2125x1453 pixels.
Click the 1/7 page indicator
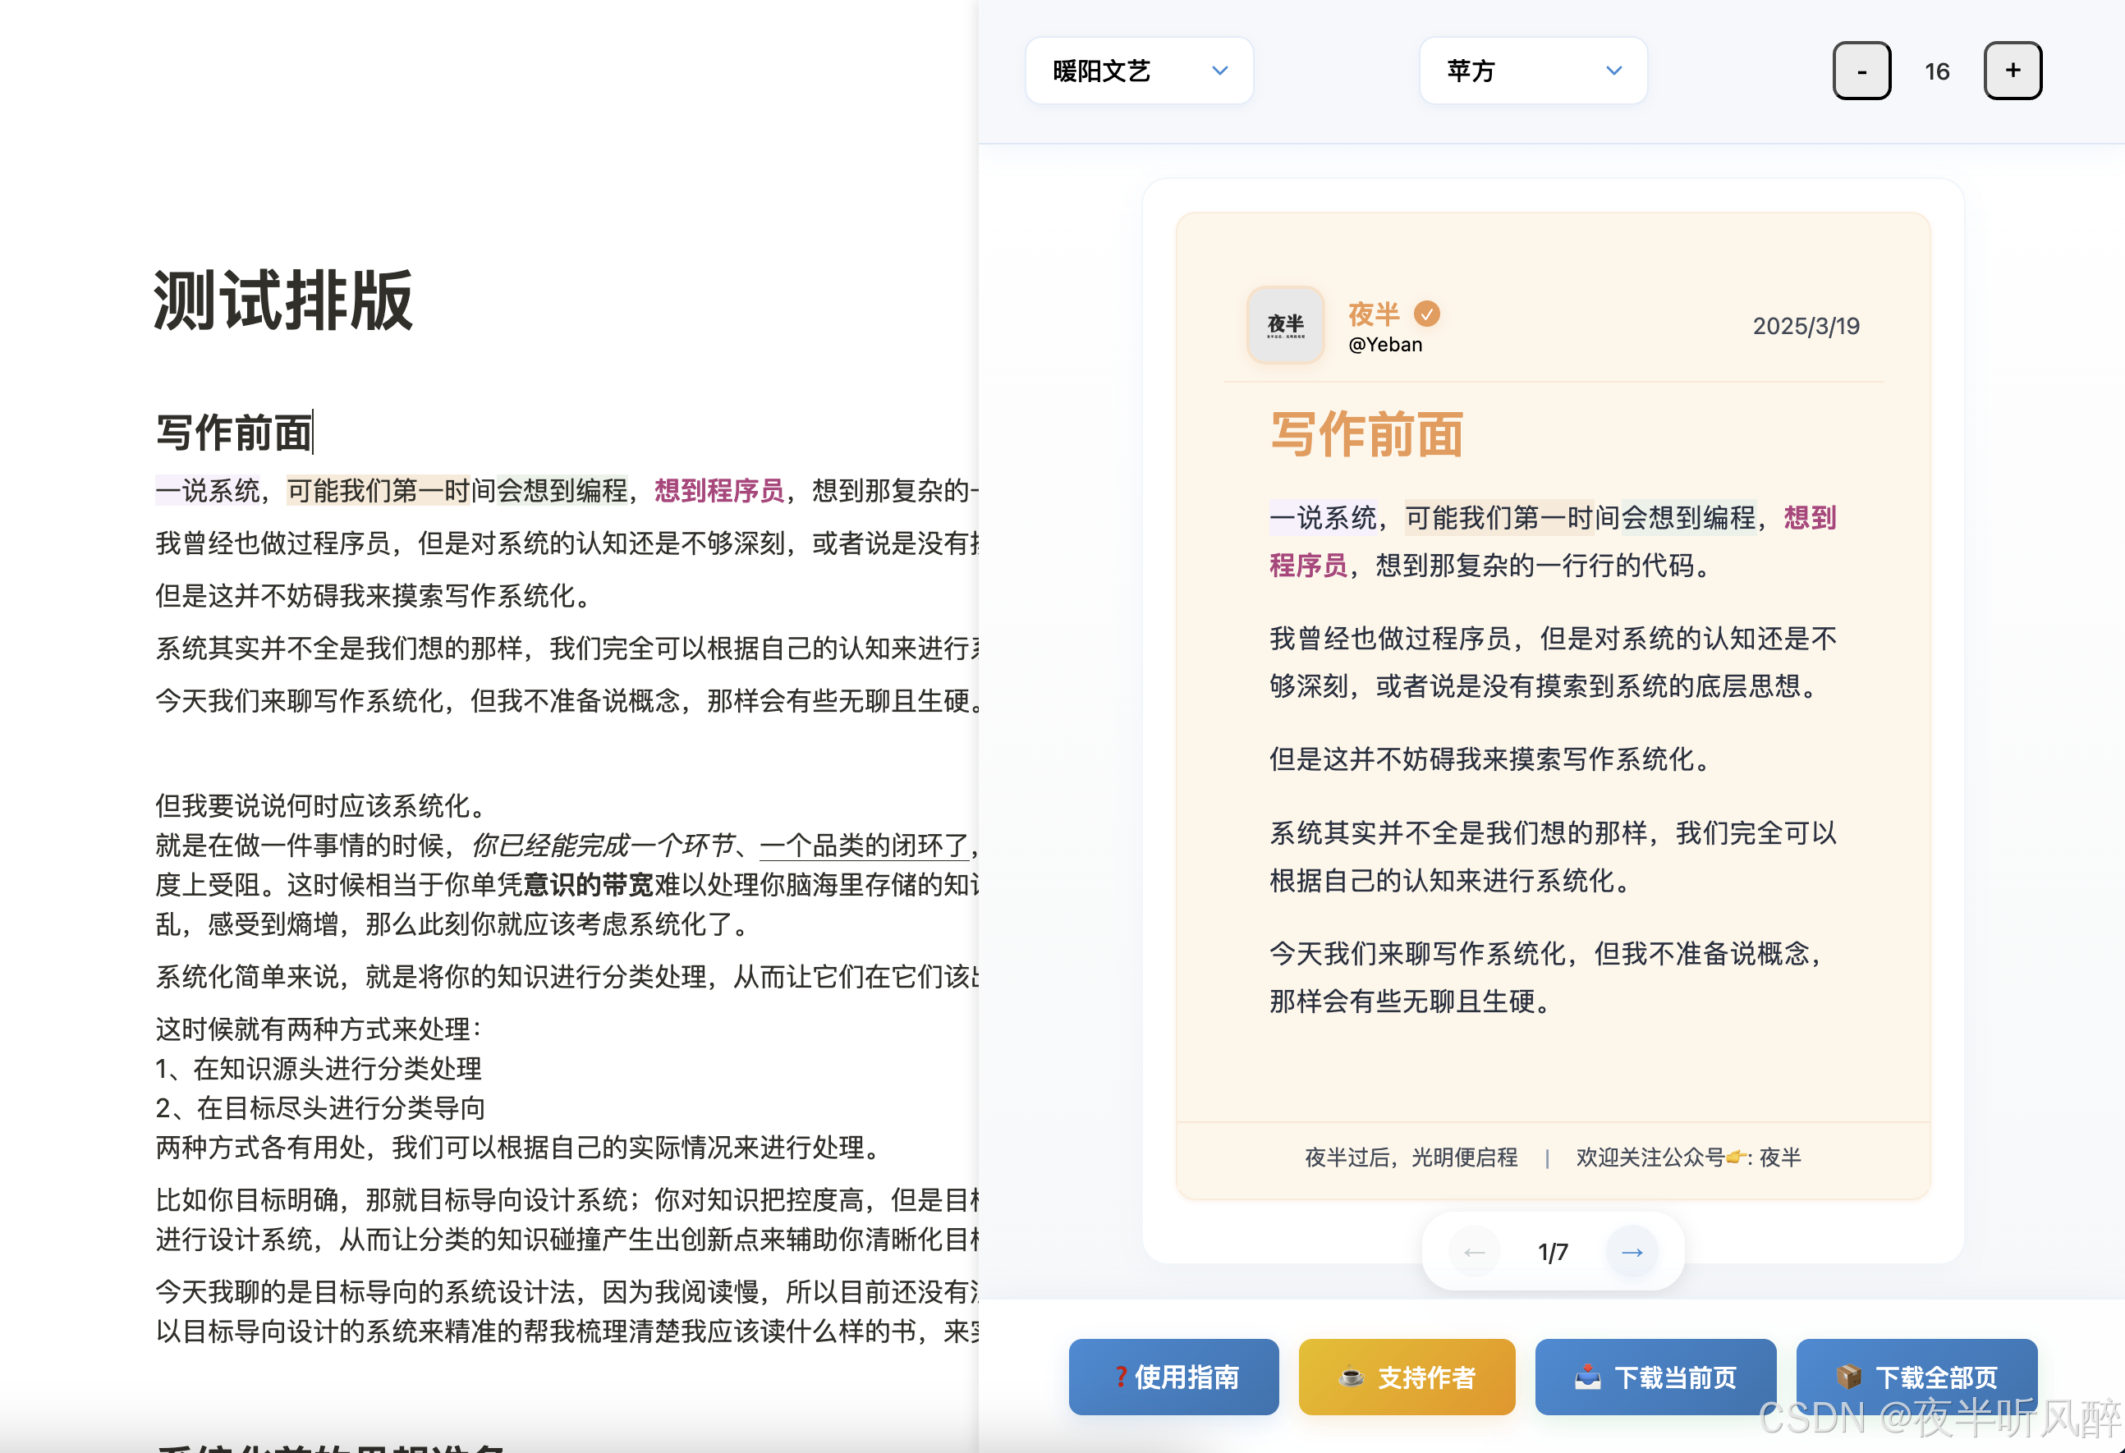[1553, 1252]
